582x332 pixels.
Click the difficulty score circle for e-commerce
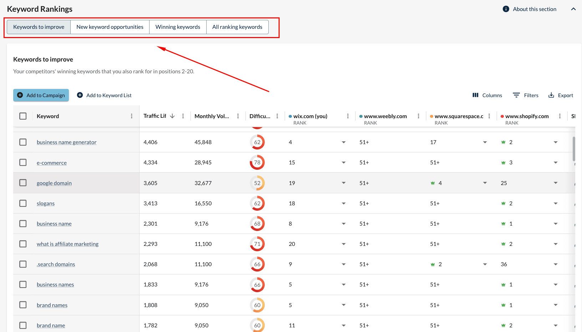click(x=257, y=163)
